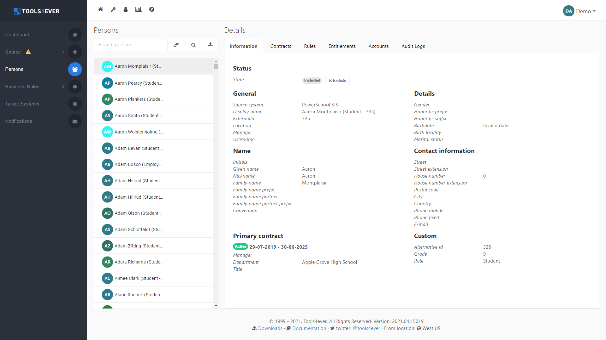The width and height of the screenshot is (606, 340).
Task: Click the Exclude state button
Action: (337, 81)
